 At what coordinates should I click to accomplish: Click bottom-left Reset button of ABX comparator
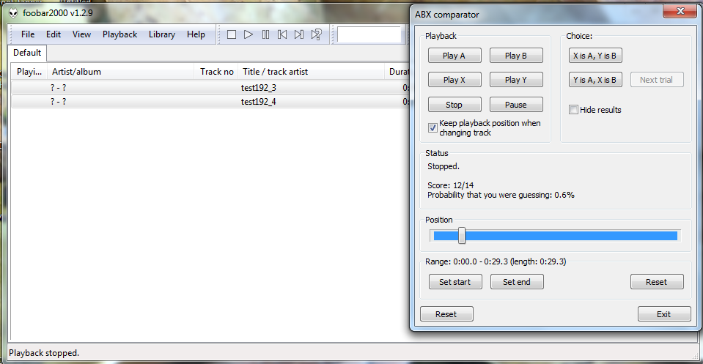pos(446,314)
